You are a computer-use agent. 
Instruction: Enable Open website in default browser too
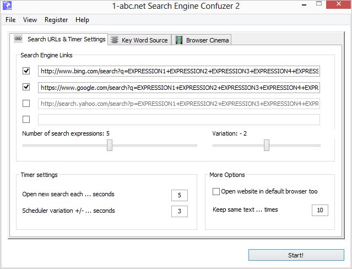point(216,191)
